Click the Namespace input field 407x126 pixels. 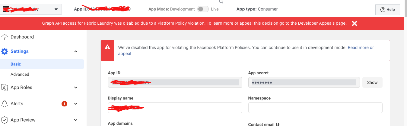click(x=315, y=108)
